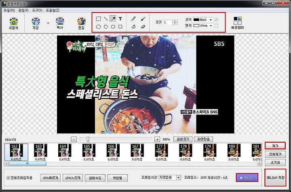Open the save options dropdown arrow next to 저장
This screenshot has width=291, height=192.
tap(48, 23)
